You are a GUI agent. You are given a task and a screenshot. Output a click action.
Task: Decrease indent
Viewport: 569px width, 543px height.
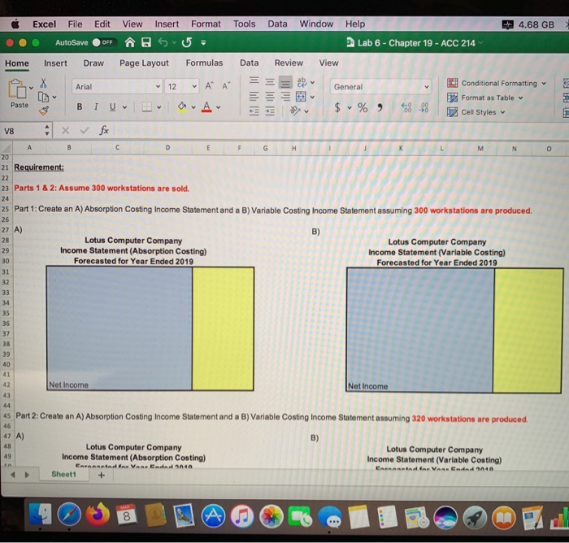pyautogui.click(x=254, y=111)
